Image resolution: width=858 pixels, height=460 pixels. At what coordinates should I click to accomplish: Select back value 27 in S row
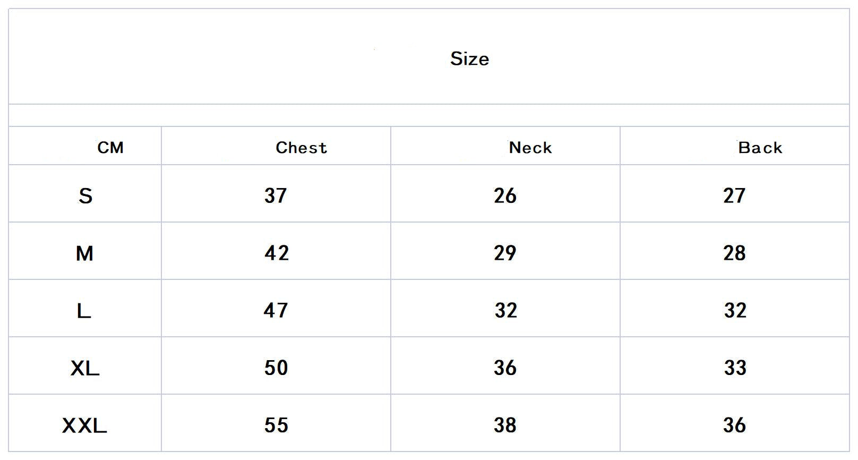pos(734,195)
